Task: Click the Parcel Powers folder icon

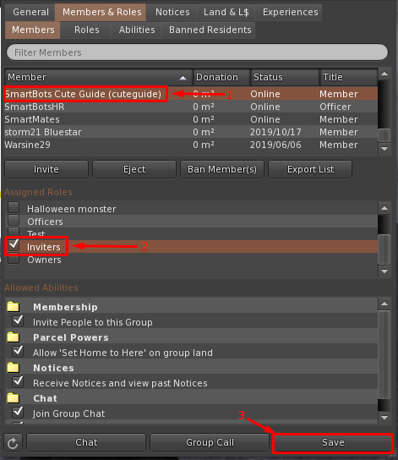Action: tap(14, 337)
